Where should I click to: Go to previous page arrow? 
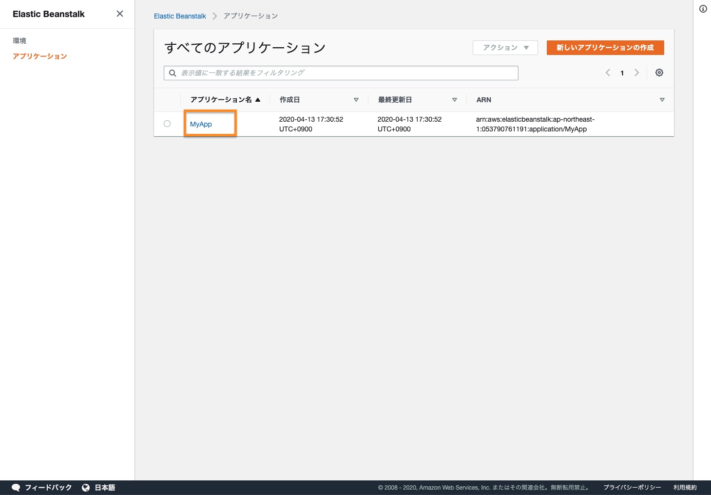(608, 73)
